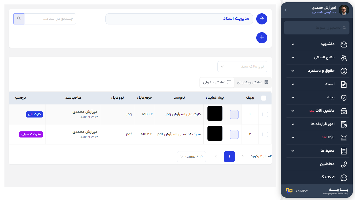355x200 pixels.
Task: Tick the select-all checkbox in table header
Action: click(264, 98)
